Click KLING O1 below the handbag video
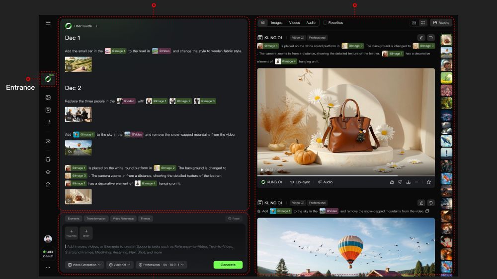 click(272, 182)
